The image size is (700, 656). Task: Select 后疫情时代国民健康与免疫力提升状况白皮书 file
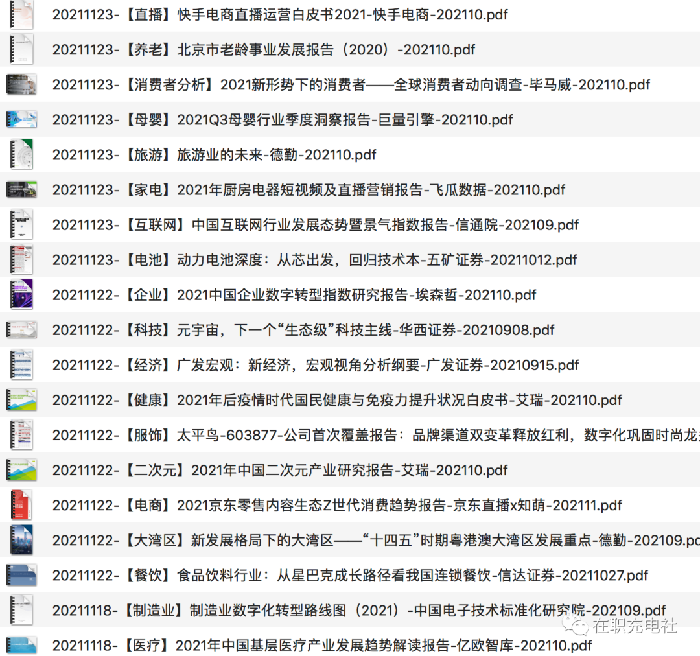[x=337, y=400]
